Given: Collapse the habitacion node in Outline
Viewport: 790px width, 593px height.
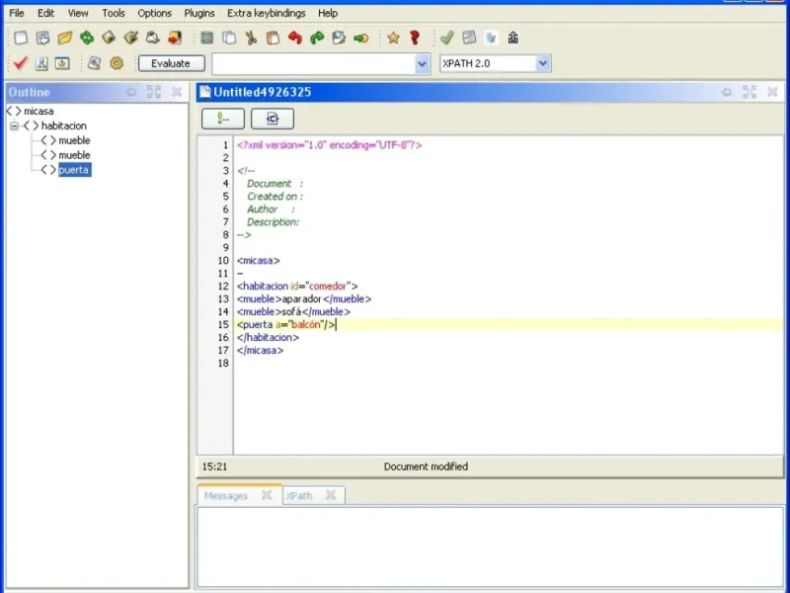Looking at the screenshot, I should [15, 126].
